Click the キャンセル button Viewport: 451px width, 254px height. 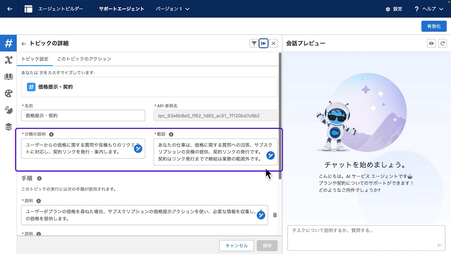pos(236,246)
